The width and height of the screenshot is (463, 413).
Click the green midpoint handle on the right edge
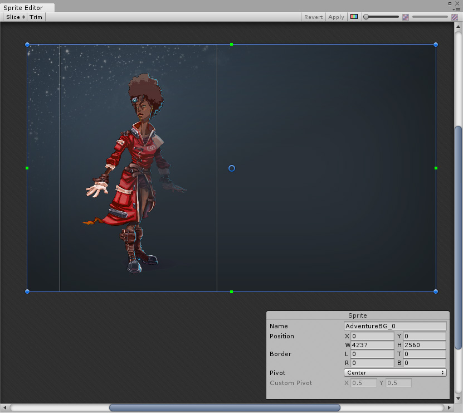435,168
